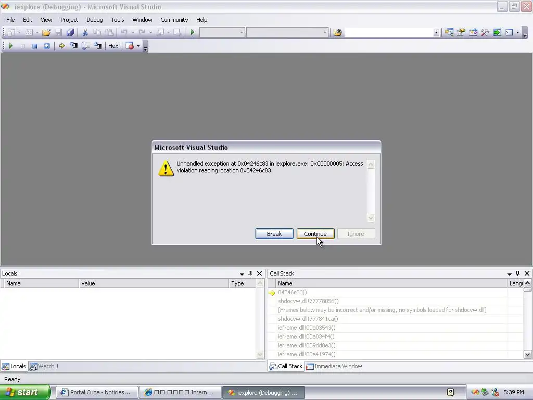Click the Step Out icon
The image size is (533, 400).
pyautogui.click(x=97, y=46)
